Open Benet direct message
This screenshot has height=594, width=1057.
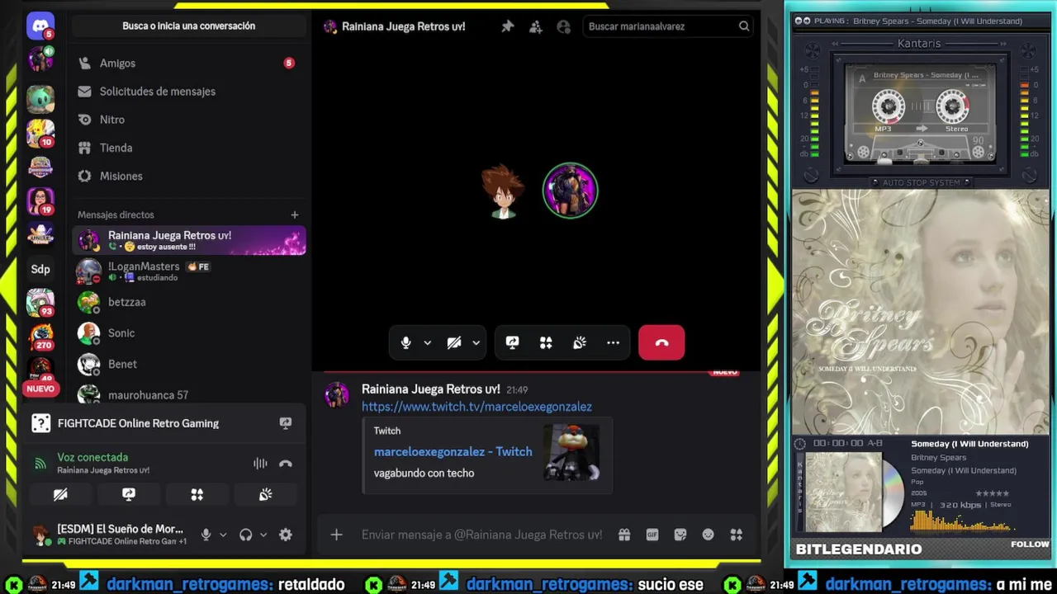[189, 364]
